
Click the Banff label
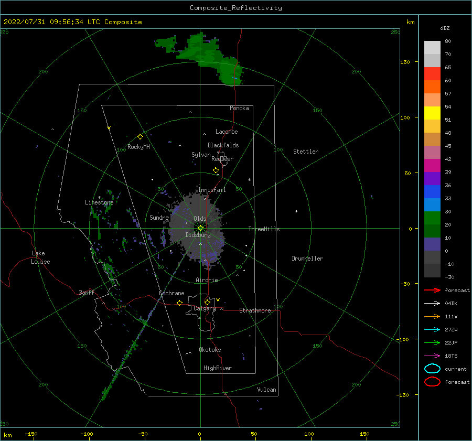point(87,293)
